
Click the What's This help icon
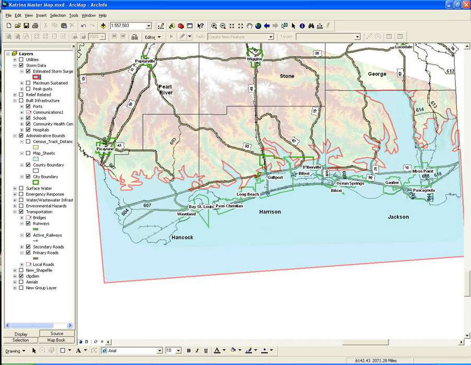[200, 26]
